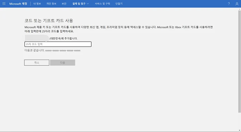Open the 내 정보 tab
Viewport: 241px width, 132px height.
click(x=37, y=4)
